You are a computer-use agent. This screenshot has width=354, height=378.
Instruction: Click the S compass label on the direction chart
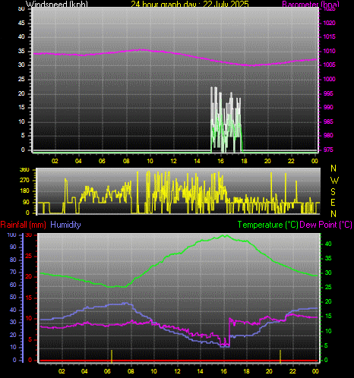(333, 192)
